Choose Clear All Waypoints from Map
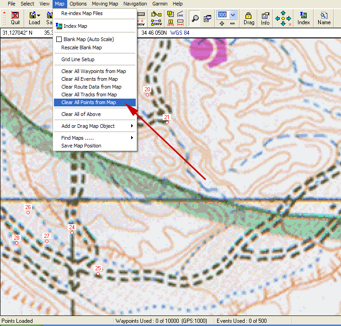The height and width of the screenshot is (326, 341). 95,71
